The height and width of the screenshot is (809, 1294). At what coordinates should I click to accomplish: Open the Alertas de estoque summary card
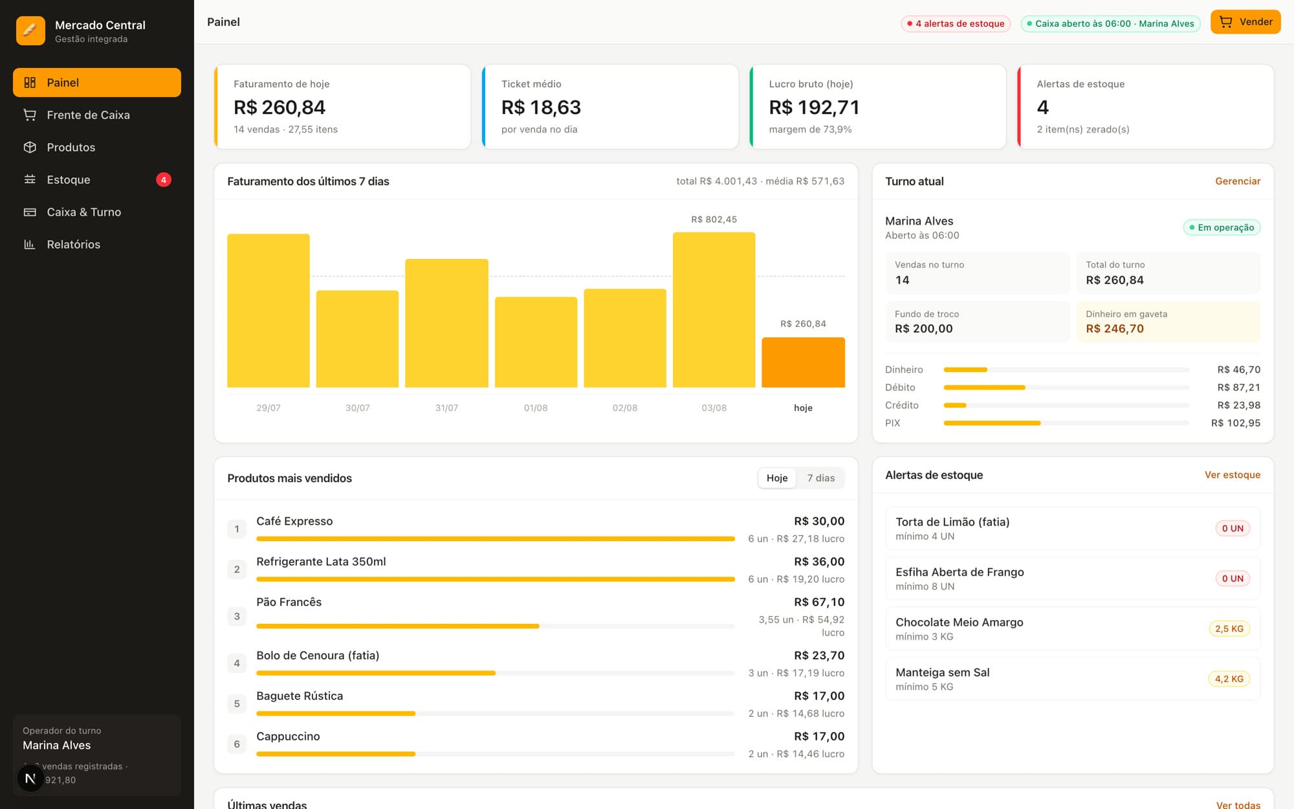coord(1146,107)
